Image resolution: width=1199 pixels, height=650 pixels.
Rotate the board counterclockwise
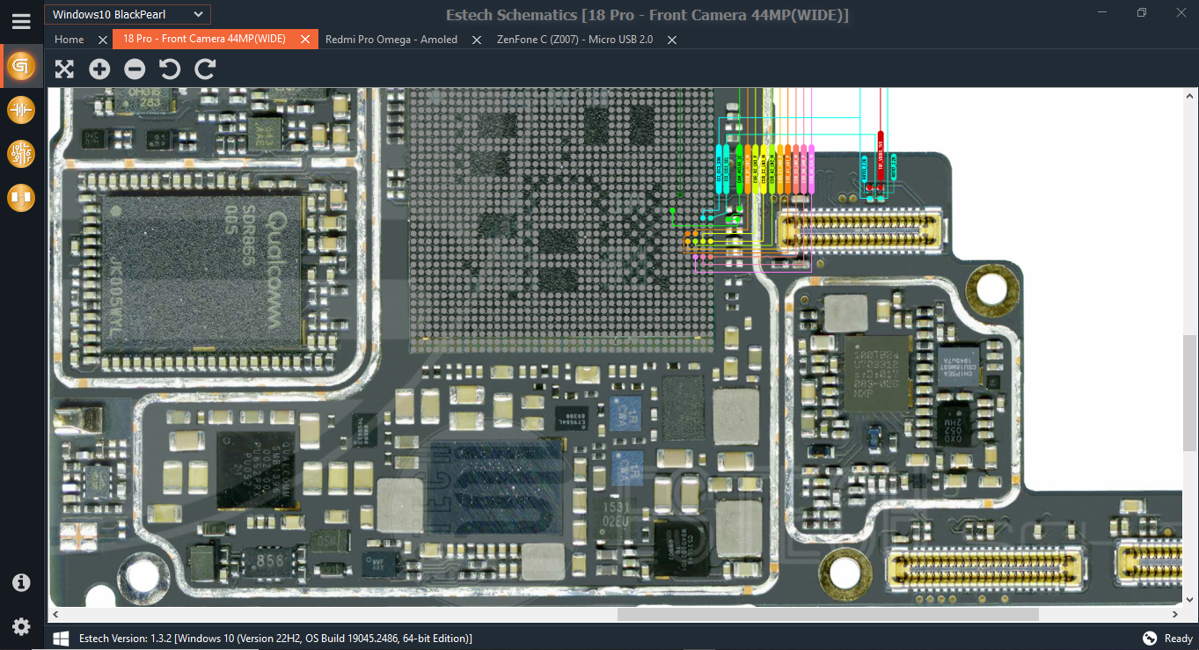point(170,69)
